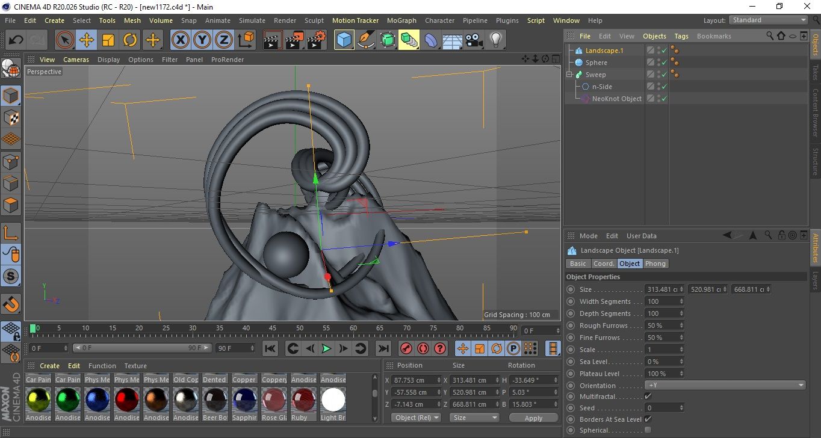821x438 pixels.
Task: Click Record Active Objects button
Action: coord(406,348)
